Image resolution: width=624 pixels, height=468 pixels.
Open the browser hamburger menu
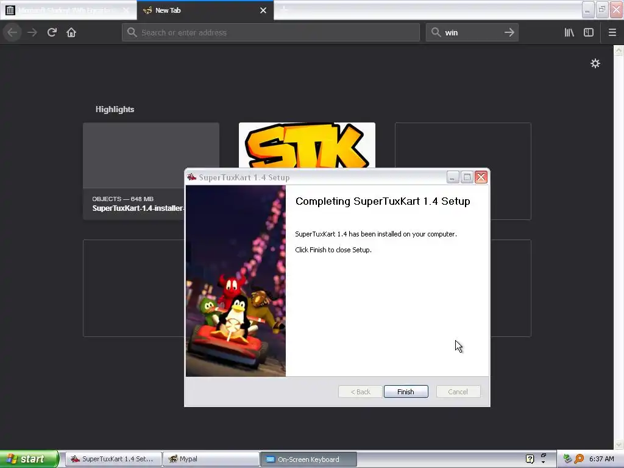612,33
